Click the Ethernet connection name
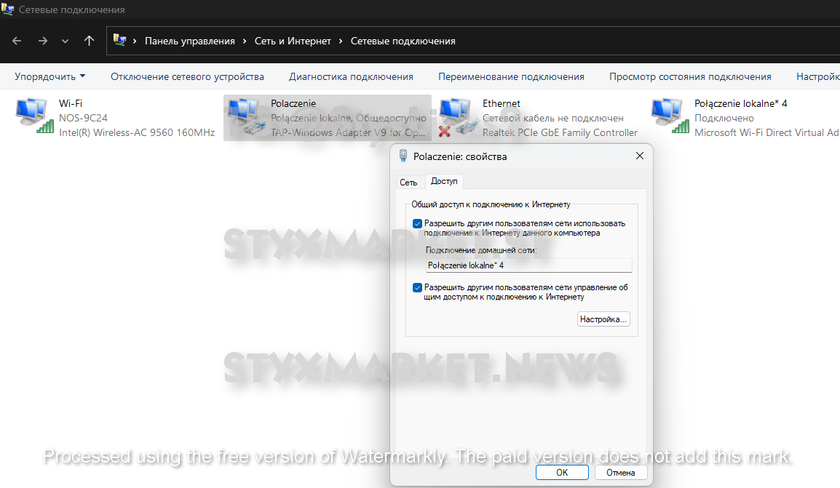Viewport: 840px width, 488px height. [x=502, y=103]
